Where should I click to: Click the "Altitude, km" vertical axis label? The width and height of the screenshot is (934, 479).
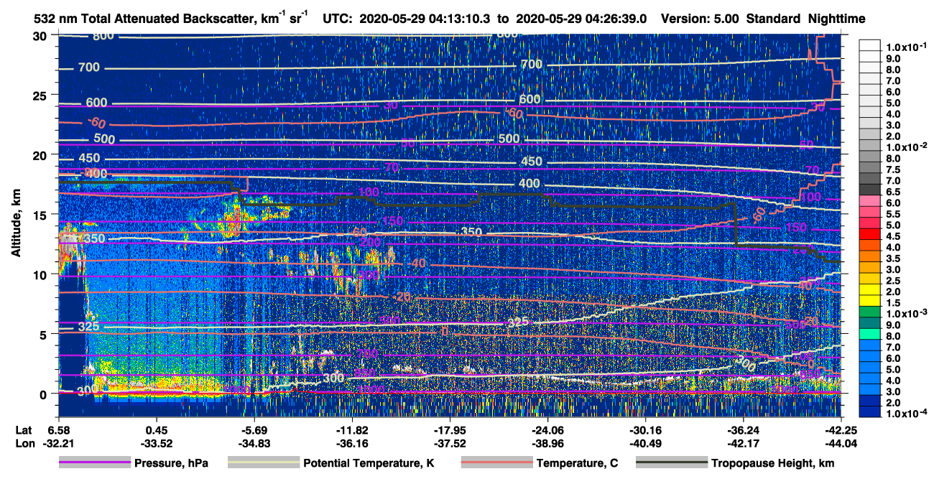pyautogui.click(x=16, y=224)
